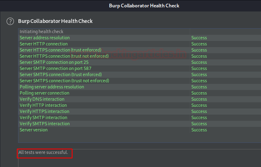Image resolution: width=261 pixels, height=167 pixels.
Task: Select 'Server HTTPS connection (trust enforced)' row
Action: (139, 50)
